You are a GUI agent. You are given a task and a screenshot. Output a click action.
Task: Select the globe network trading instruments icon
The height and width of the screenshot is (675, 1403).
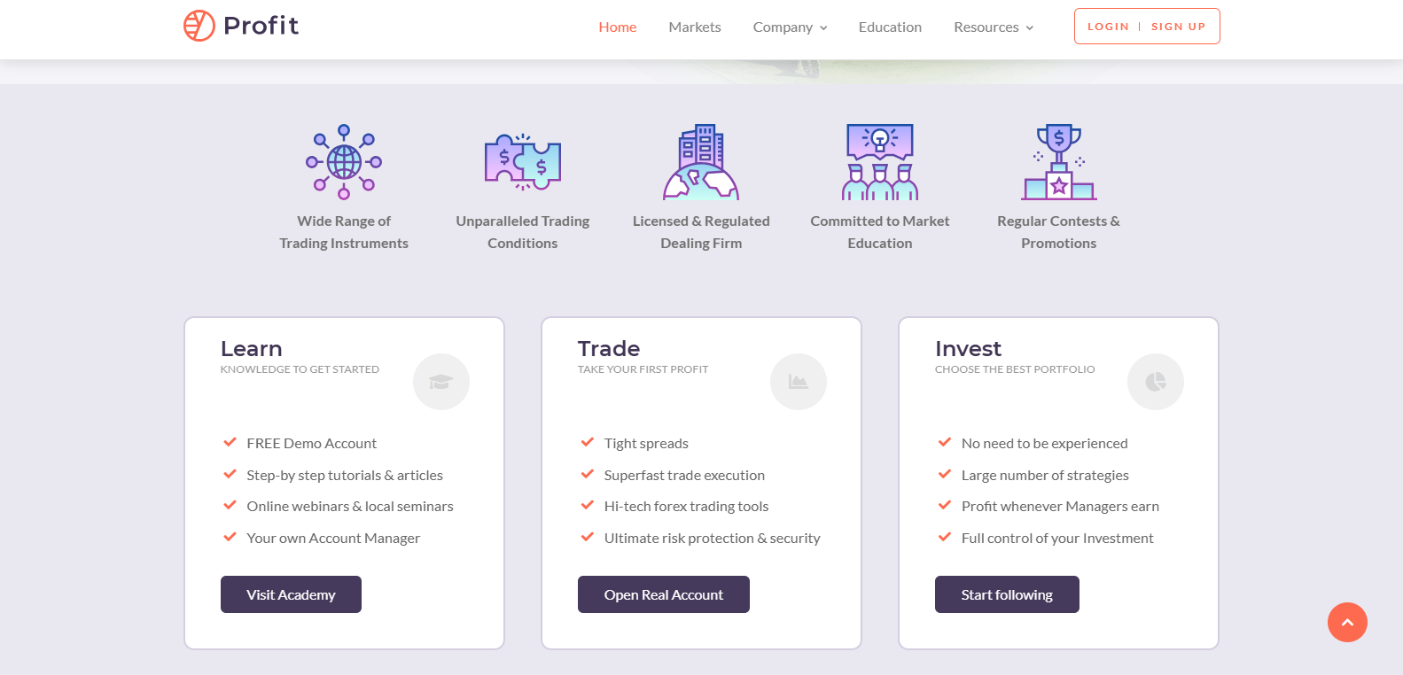tap(344, 162)
